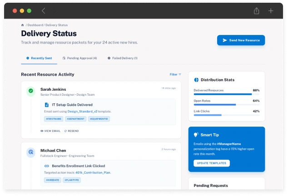Click the Distribution Stats pie chart icon

(196, 80)
